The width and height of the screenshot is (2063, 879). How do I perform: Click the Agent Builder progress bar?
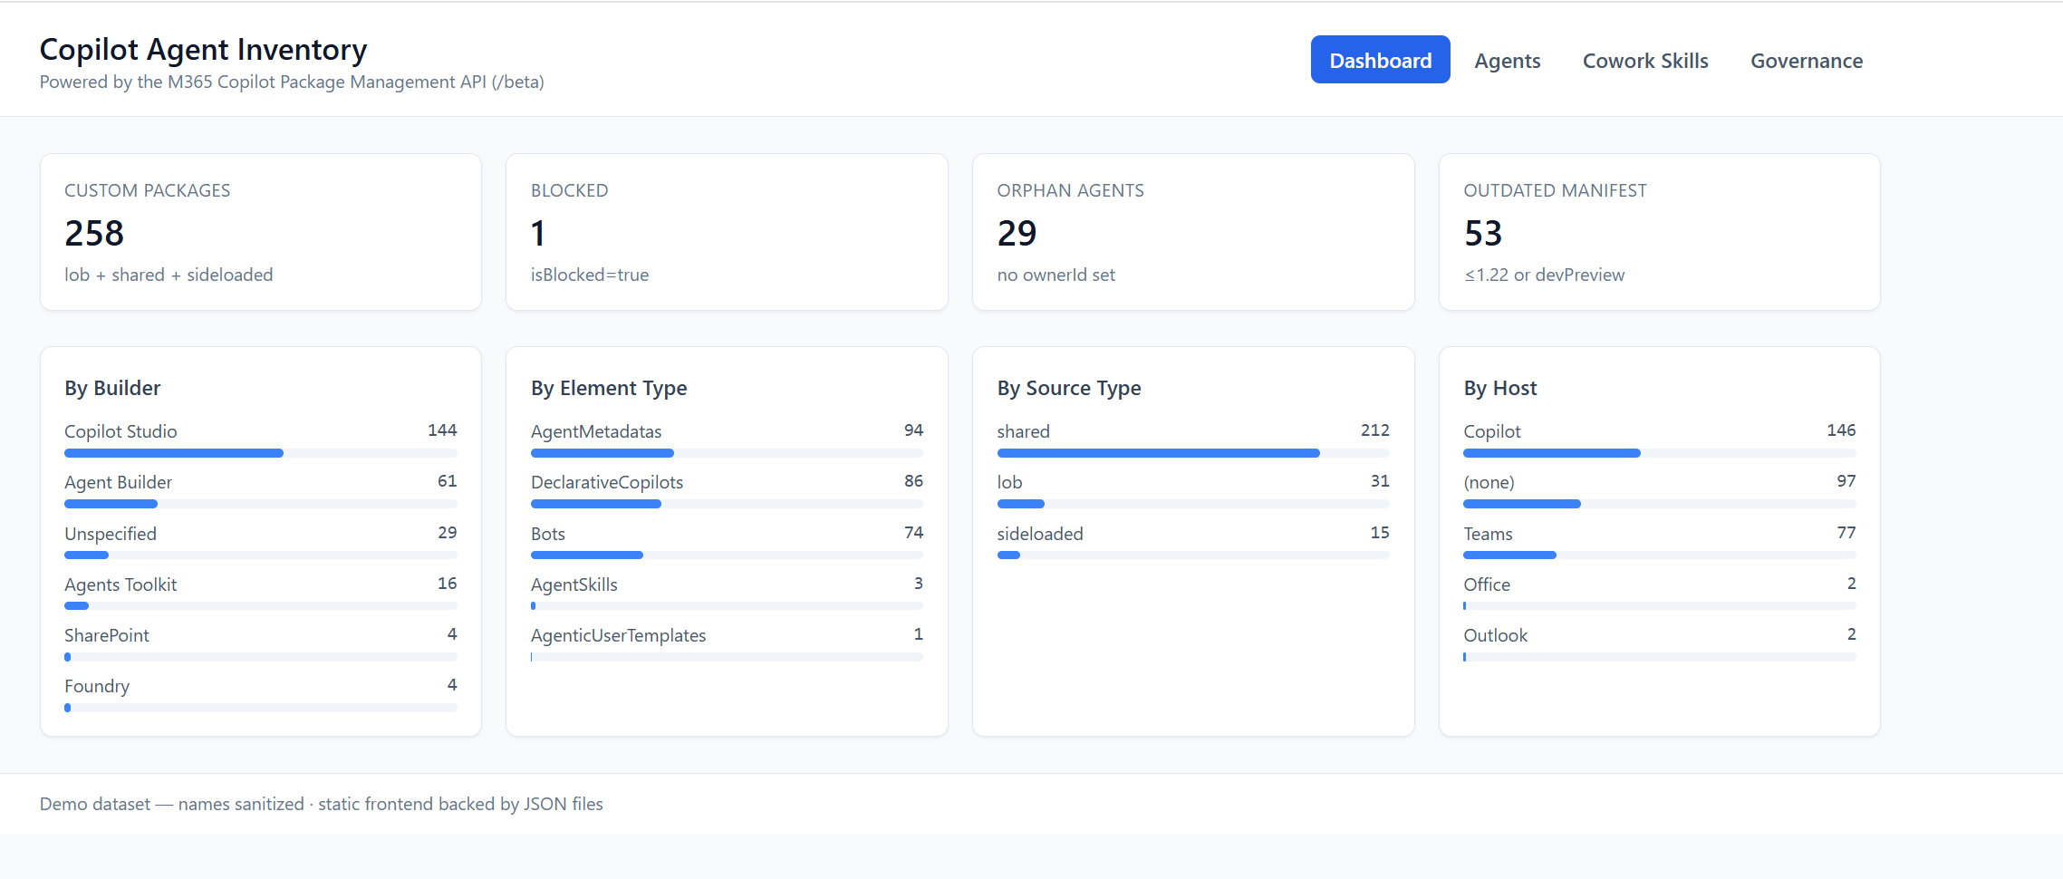(261, 504)
